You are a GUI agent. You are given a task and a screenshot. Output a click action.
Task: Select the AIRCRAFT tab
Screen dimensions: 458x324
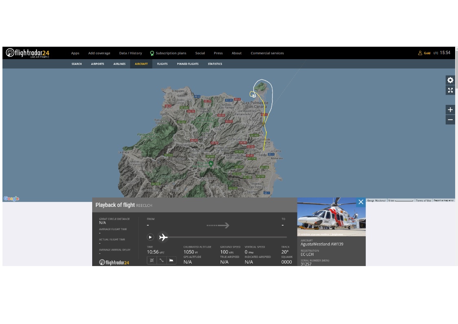tap(141, 64)
